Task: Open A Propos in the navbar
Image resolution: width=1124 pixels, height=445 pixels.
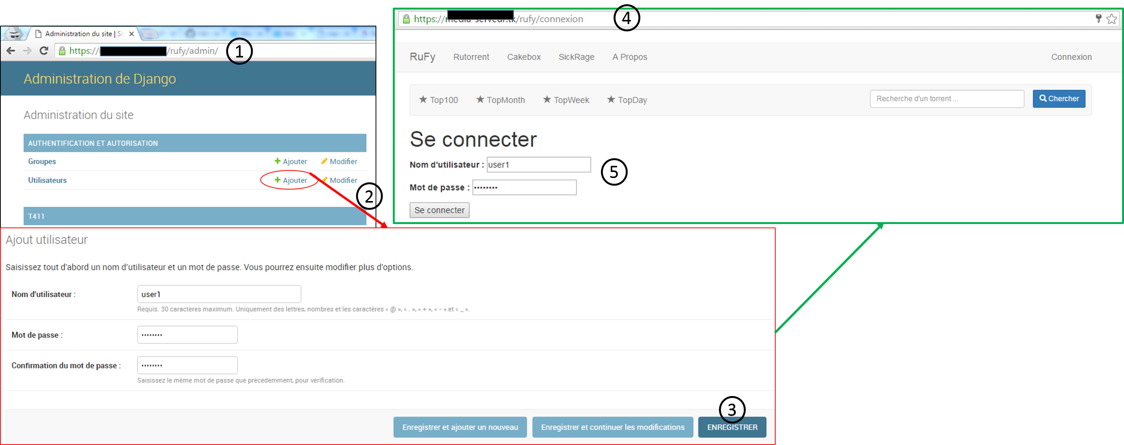Action: tap(630, 57)
